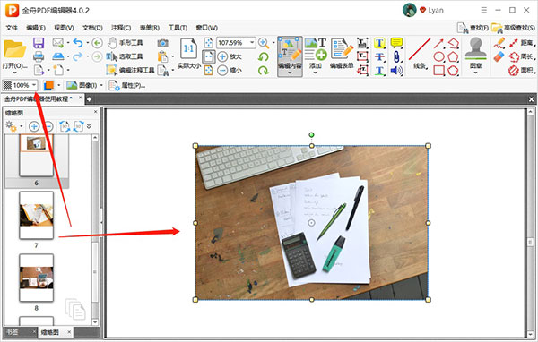
Task: Click the light blue Redo arrow
Action: pos(78,56)
